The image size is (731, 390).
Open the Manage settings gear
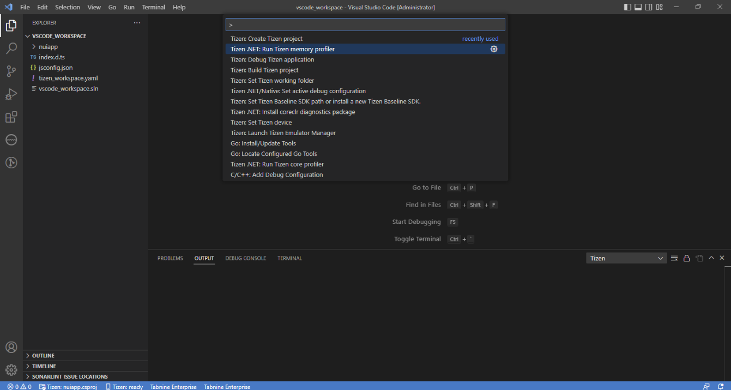11,369
